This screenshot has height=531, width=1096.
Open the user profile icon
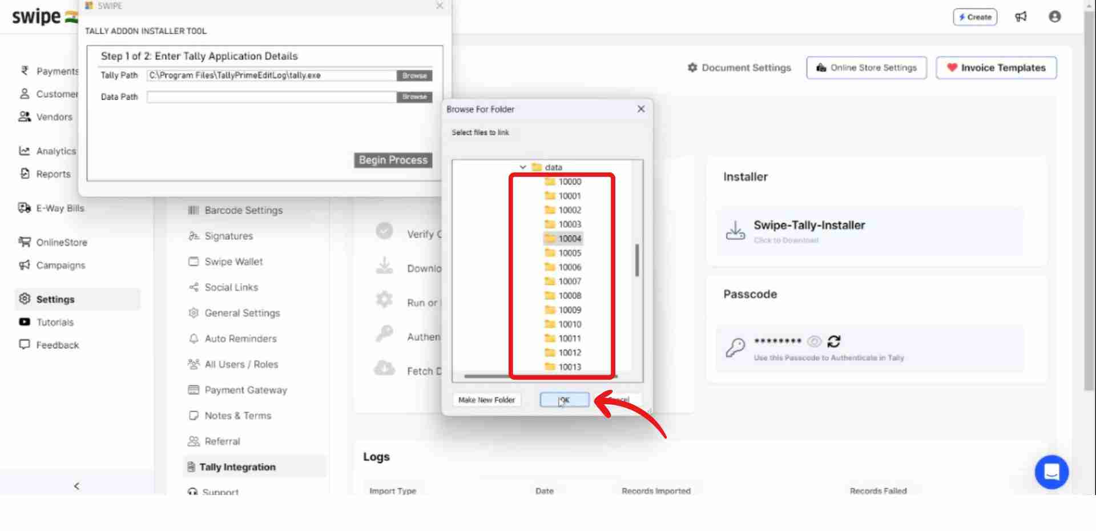point(1055,17)
